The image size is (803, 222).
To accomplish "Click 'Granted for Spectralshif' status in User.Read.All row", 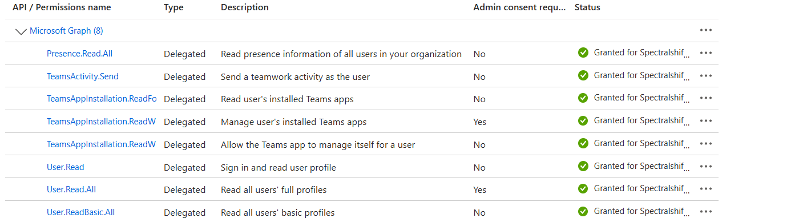I will click(x=641, y=189).
